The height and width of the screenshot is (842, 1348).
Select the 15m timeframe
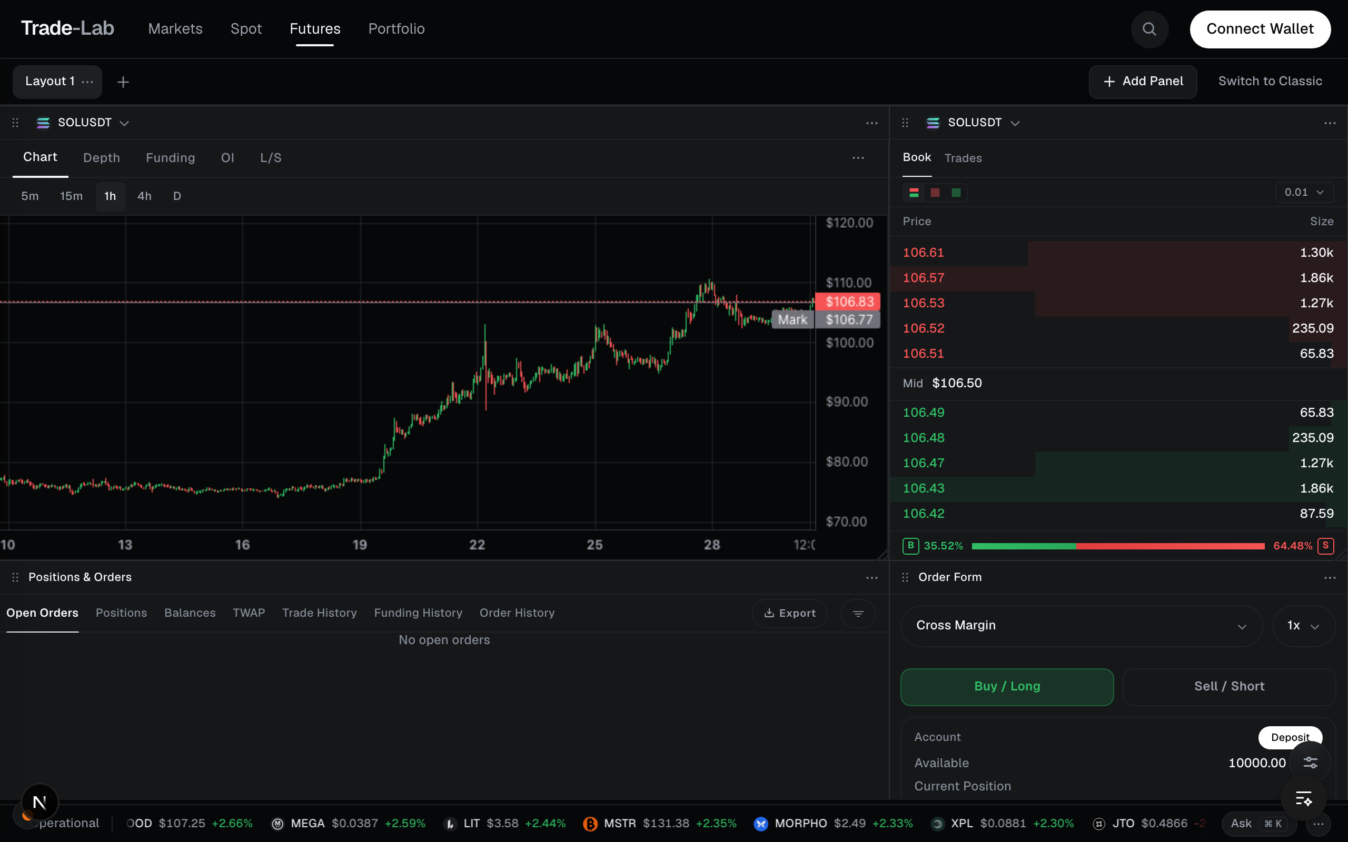pyautogui.click(x=71, y=196)
